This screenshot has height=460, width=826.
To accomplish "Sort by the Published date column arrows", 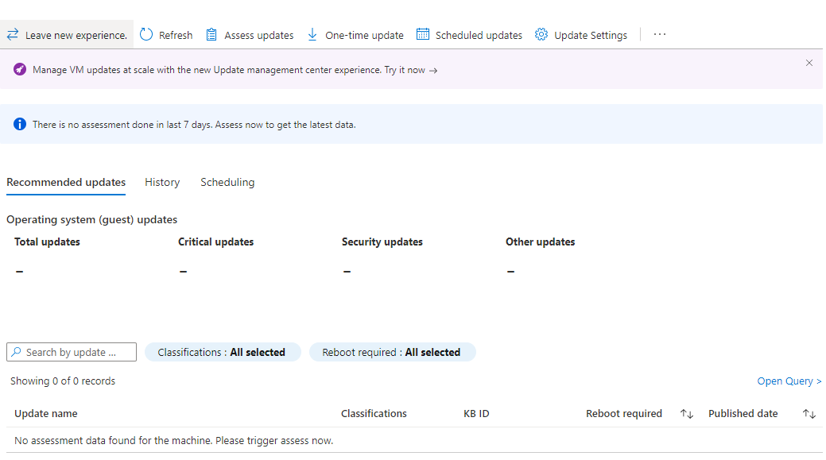I will [809, 414].
